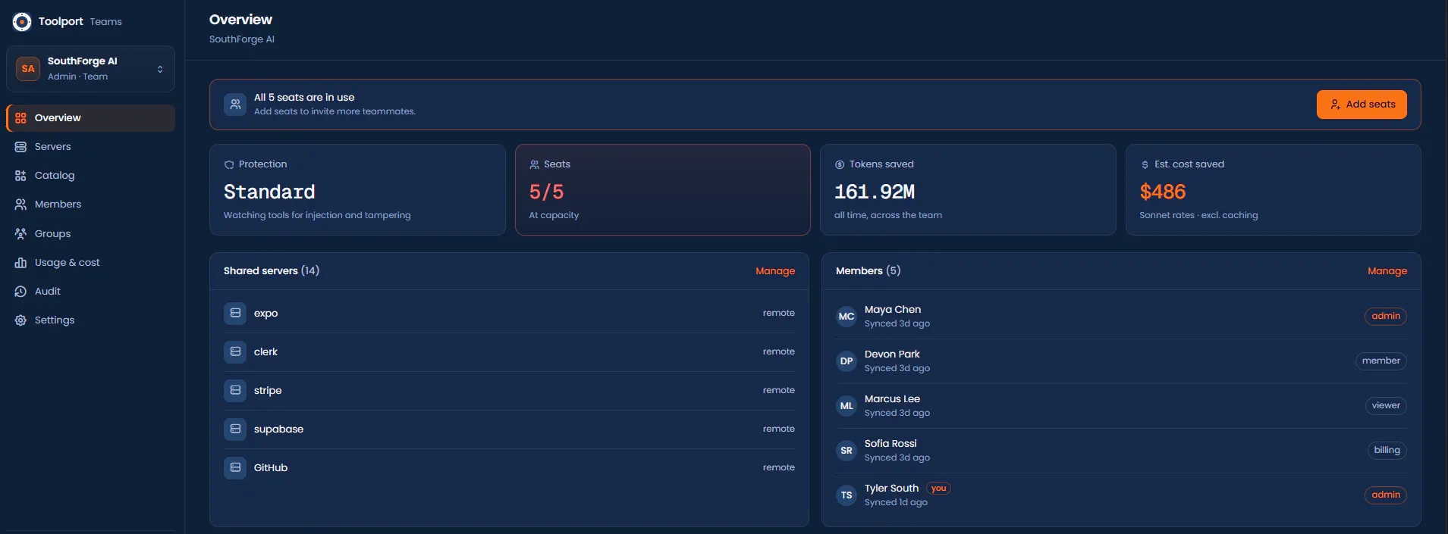
Task: Select the Devon Park member name
Action: pyautogui.click(x=892, y=354)
